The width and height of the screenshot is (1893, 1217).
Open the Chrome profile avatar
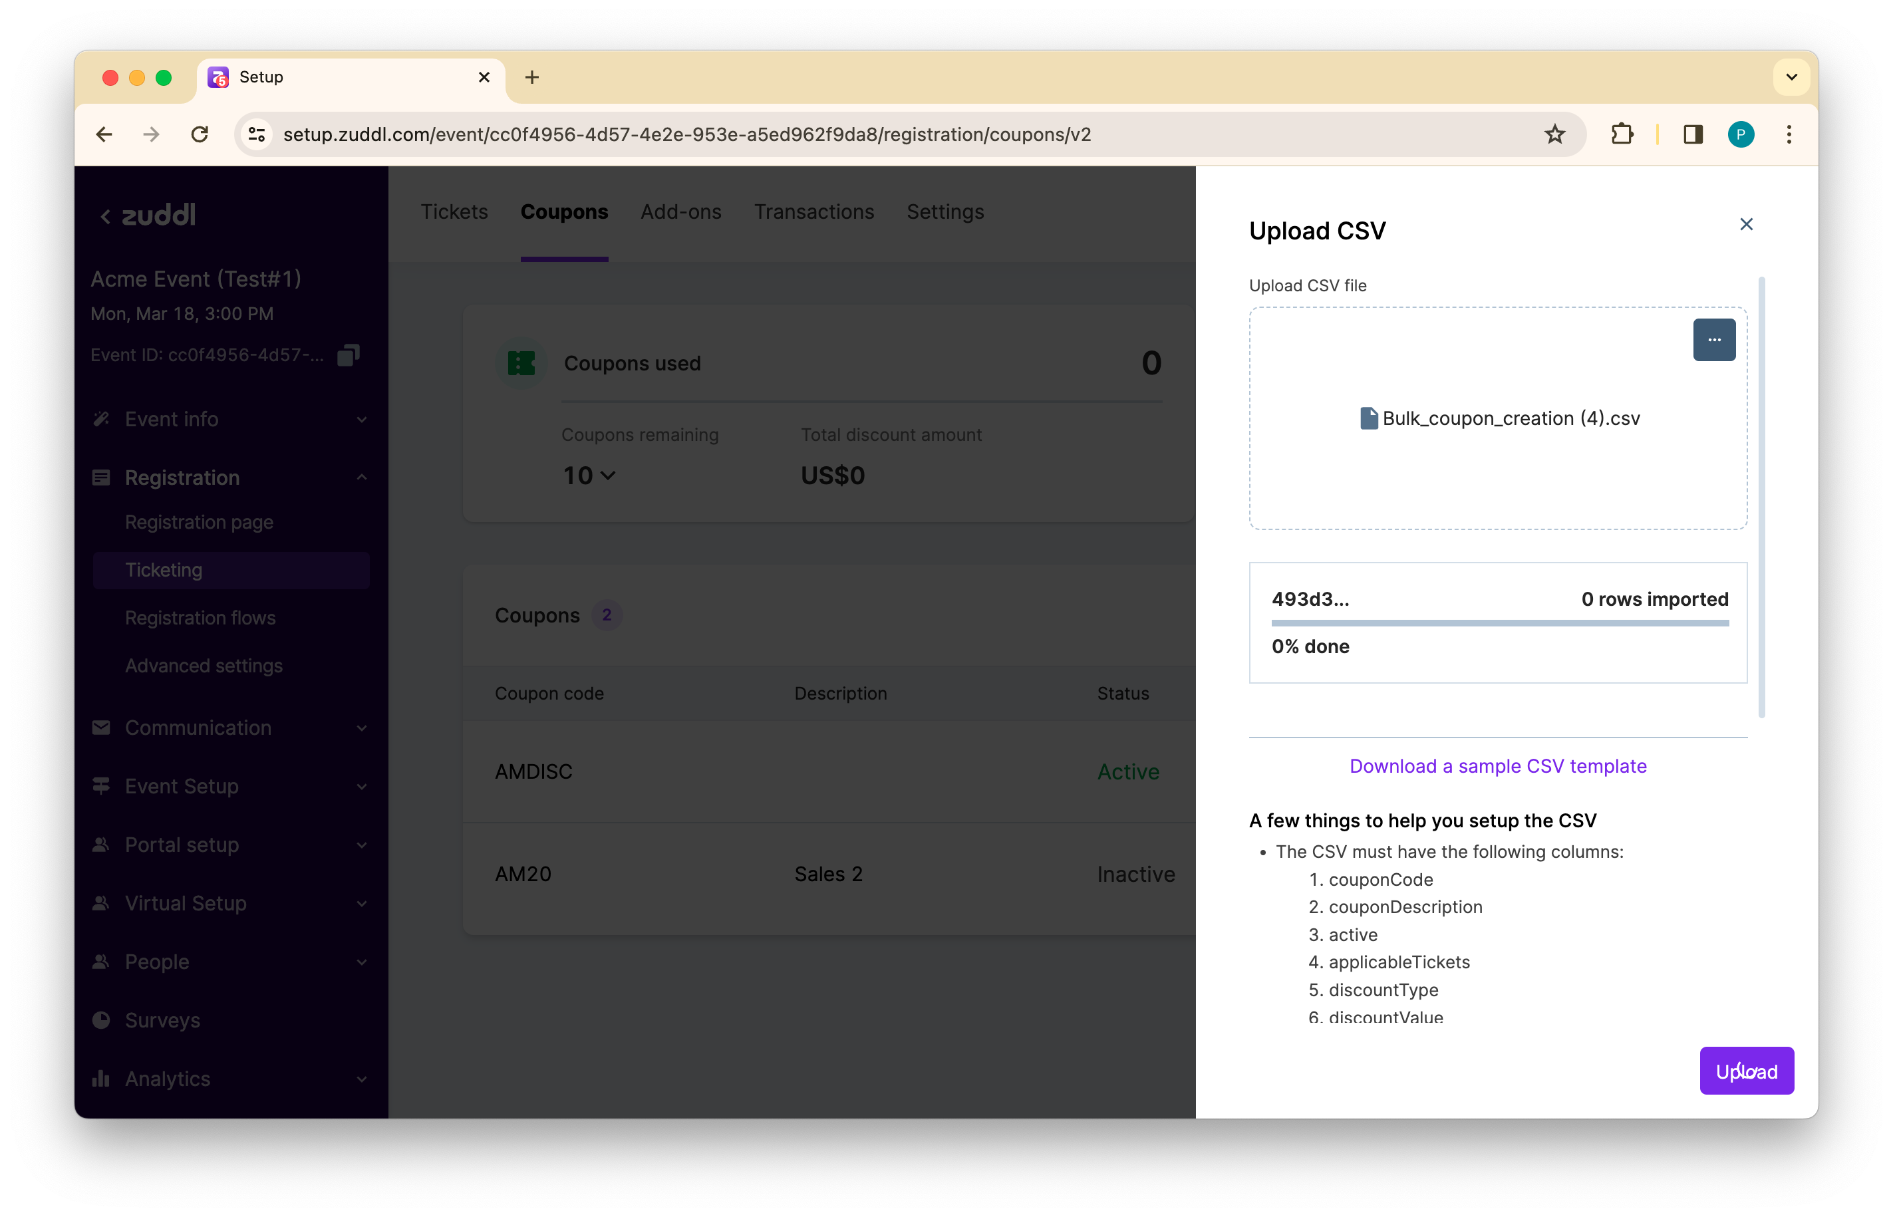pos(1741,134)
